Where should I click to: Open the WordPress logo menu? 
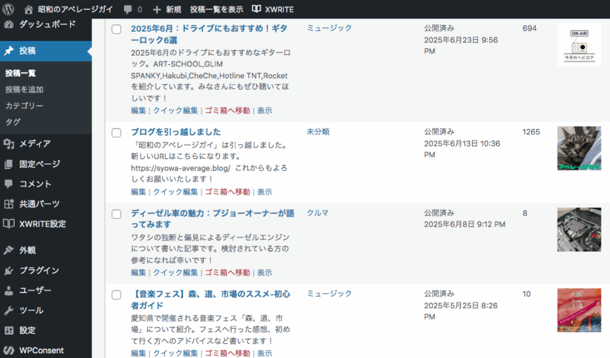click(8, 9)
